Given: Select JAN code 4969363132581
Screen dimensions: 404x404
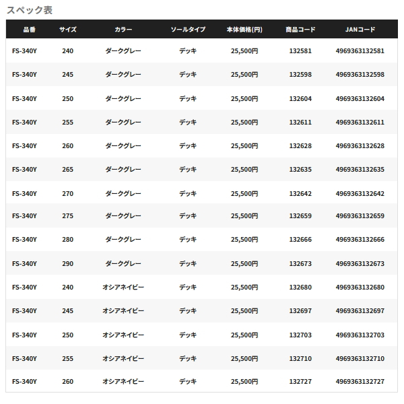Looking at the screenshot, I should click(360, 51).
